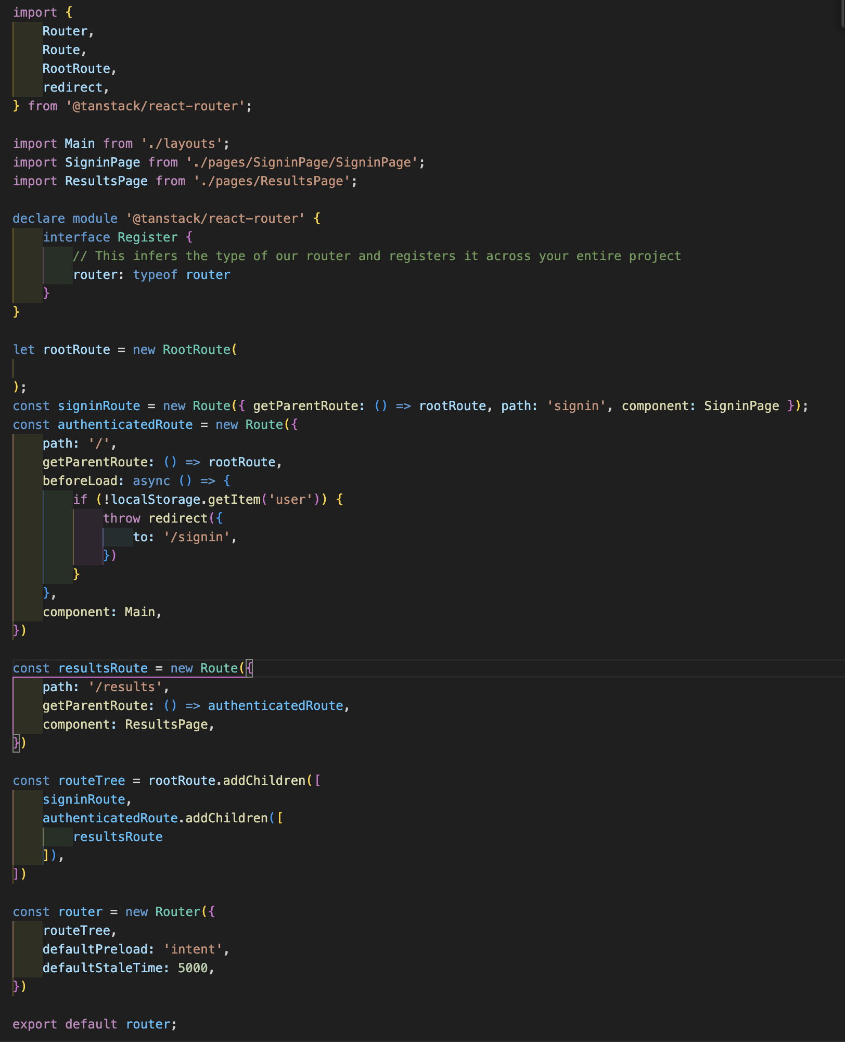Click the 'throw' keyword
This screenshot has width=845, height=1042.
click(x=121, y=518)
